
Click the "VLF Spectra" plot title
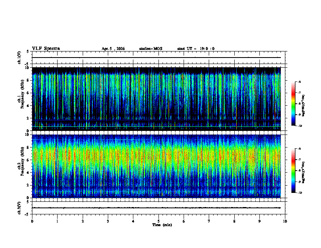pos(46,49)
